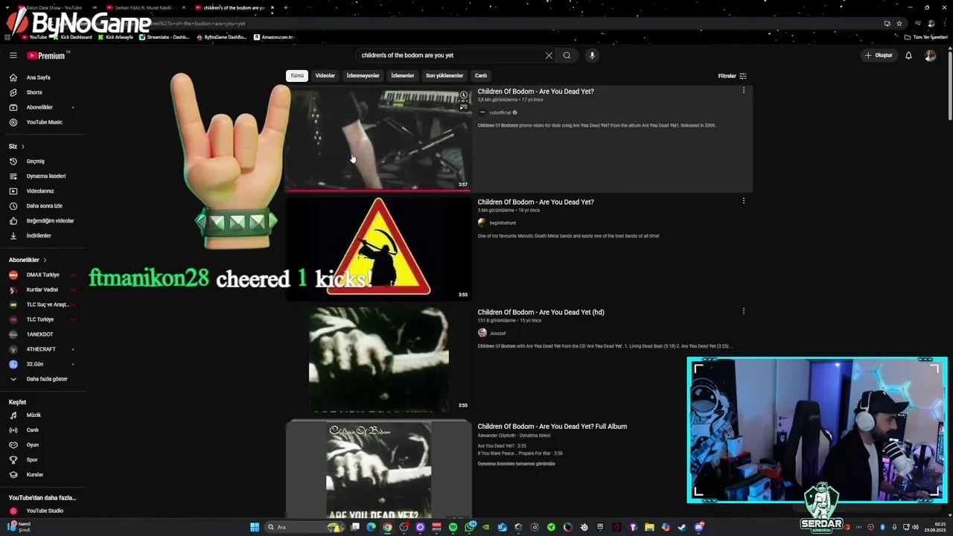
Task: Start voice search with microphone
Action: [x=592, y=55]
